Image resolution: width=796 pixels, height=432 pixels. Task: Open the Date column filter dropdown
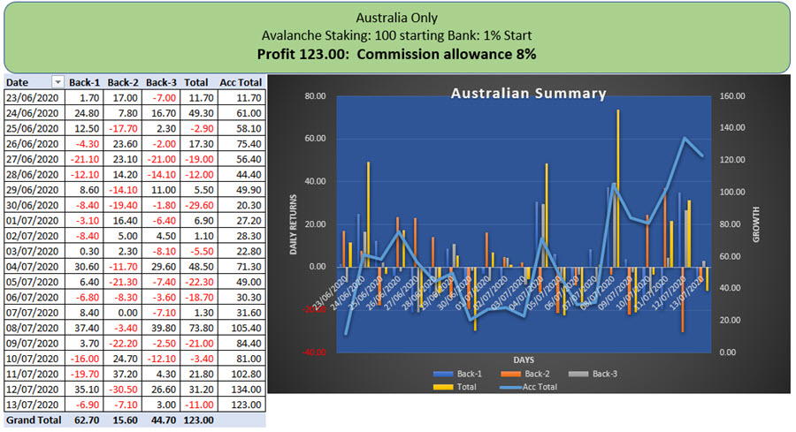[x=58, y=82]
